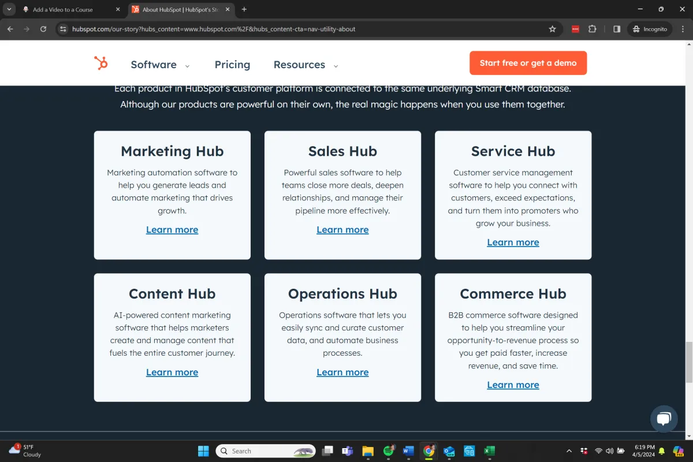The image size is (693, 462).
Task: Click the Incognito profile button
Action: coord(650,29)
